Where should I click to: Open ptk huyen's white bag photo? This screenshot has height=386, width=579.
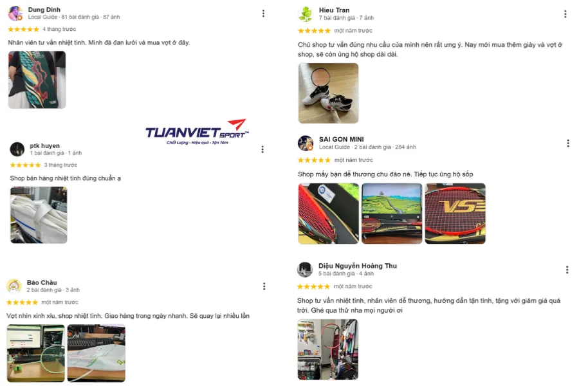pyautogui.click(x=39, y=215)
